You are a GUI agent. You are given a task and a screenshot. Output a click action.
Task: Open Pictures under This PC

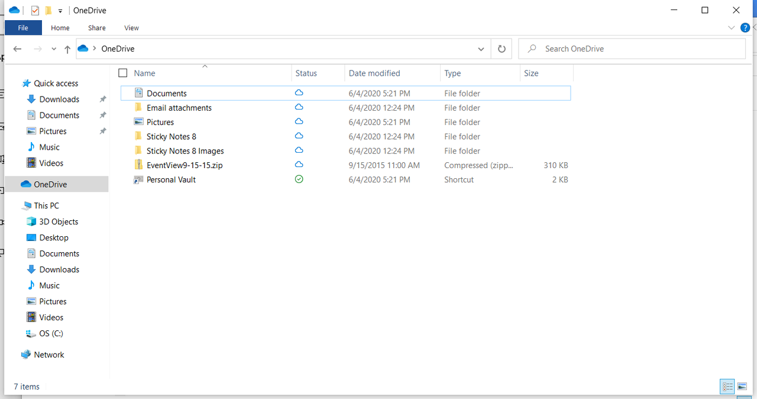[x=53, y=301]
